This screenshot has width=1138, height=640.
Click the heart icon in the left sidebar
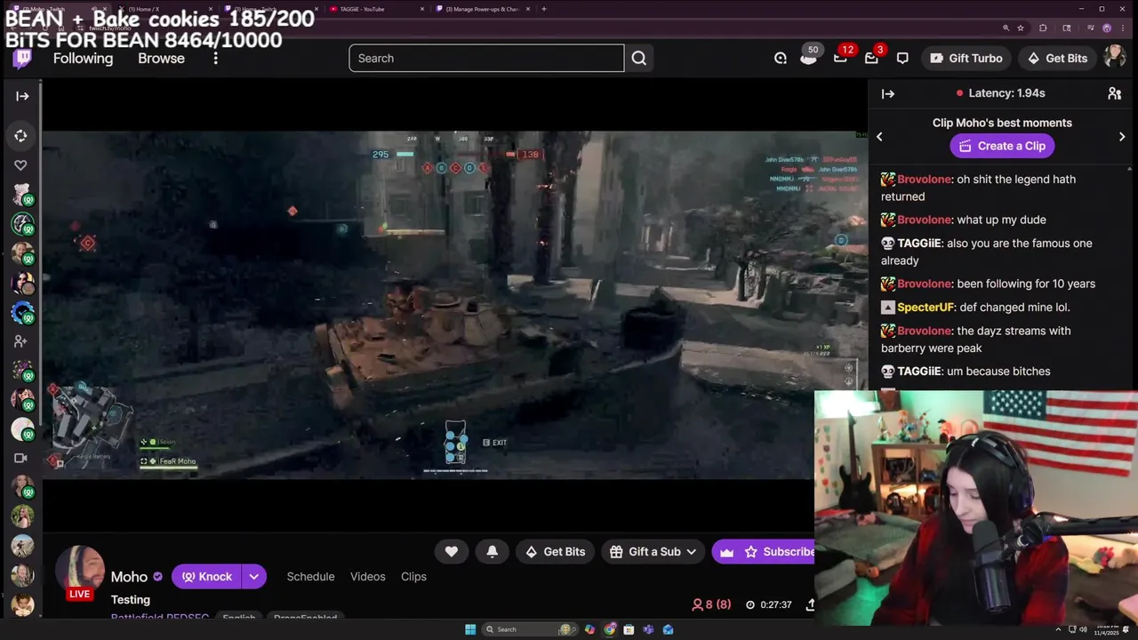[x=20, y=165]
